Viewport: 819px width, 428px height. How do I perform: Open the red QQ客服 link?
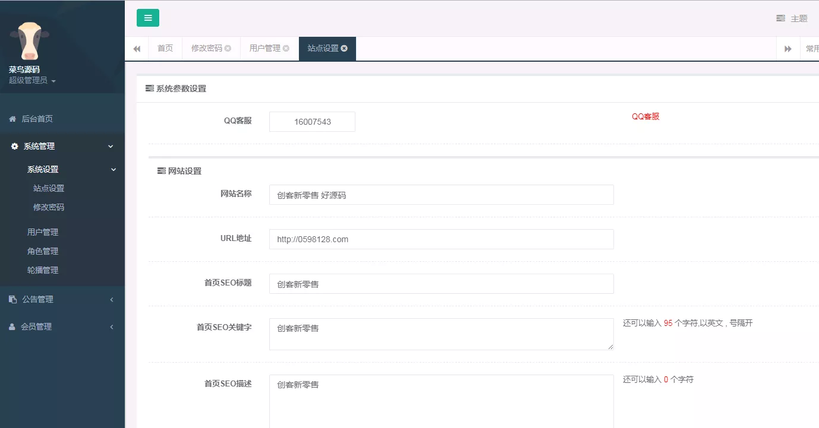tap(645, 116)
